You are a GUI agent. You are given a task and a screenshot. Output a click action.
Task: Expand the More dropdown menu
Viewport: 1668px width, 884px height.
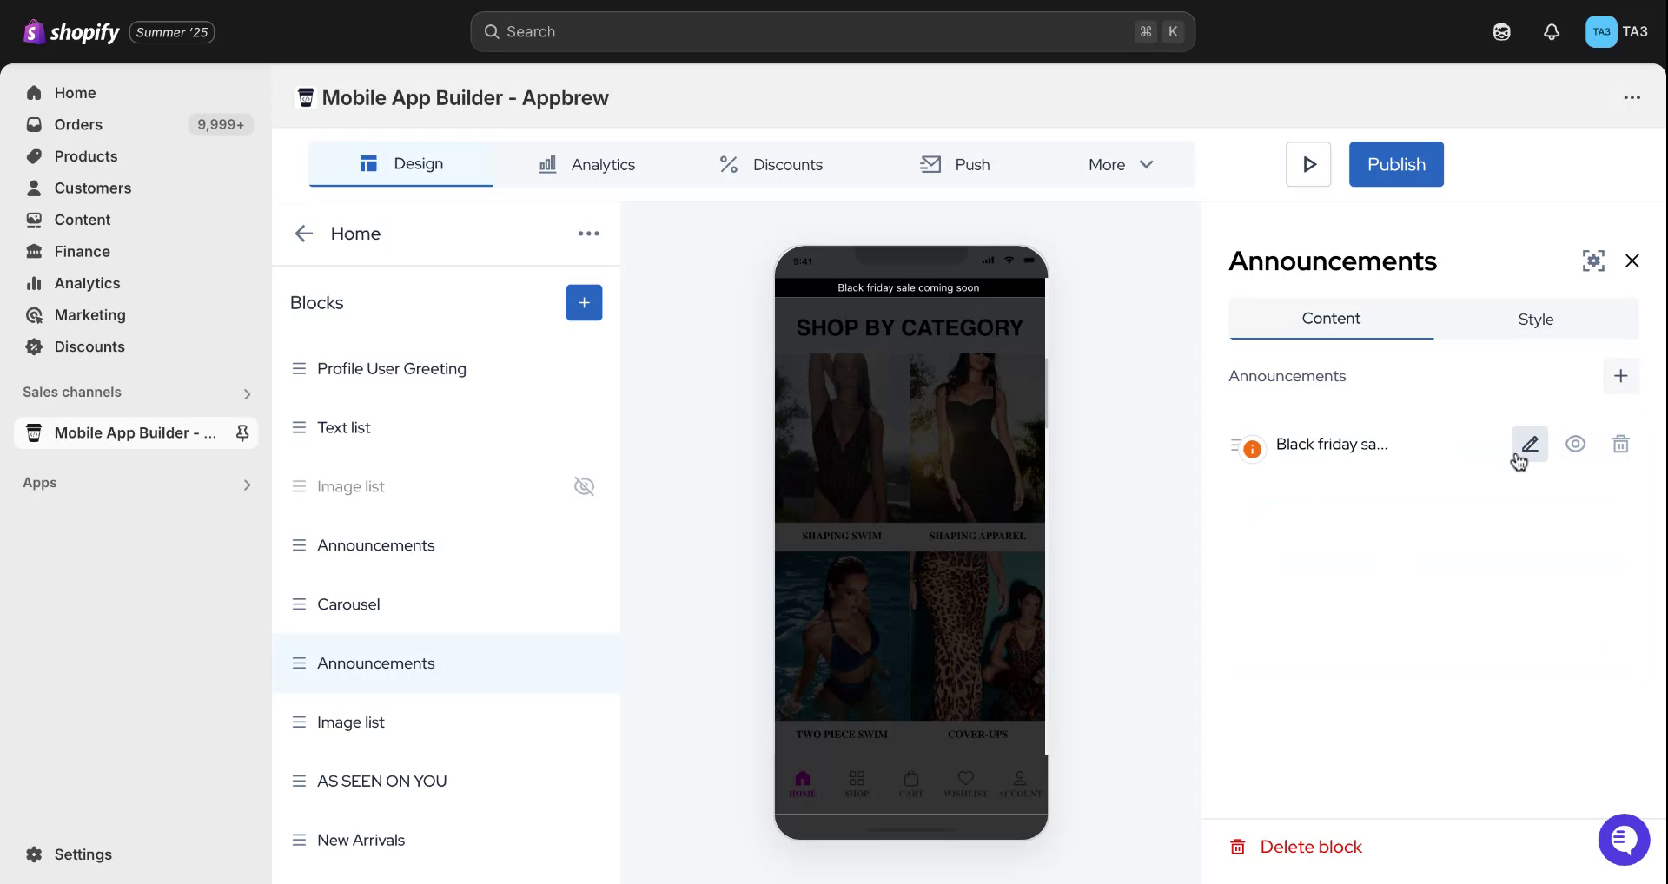click(1121, 164)
